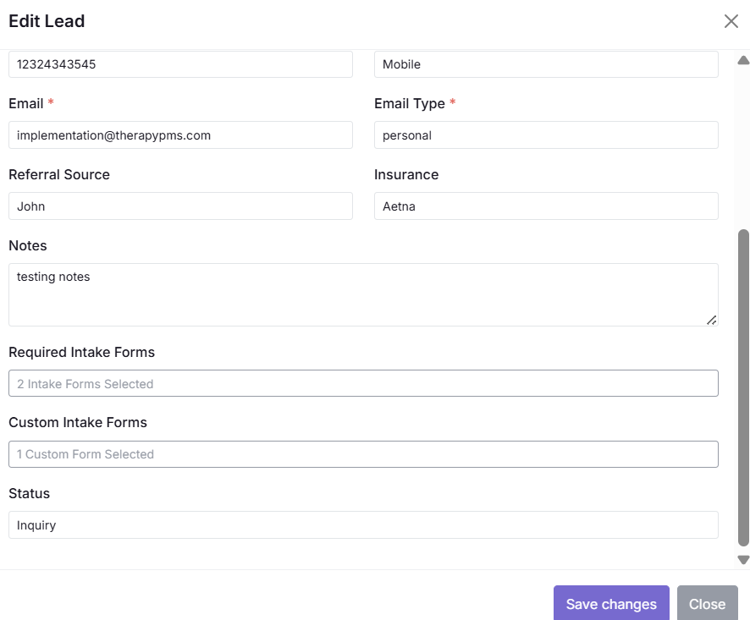Viewport: 750px width, 620px height.
Task: Select the Insurance field showing Aetna
Action: [x=546, y=206]
